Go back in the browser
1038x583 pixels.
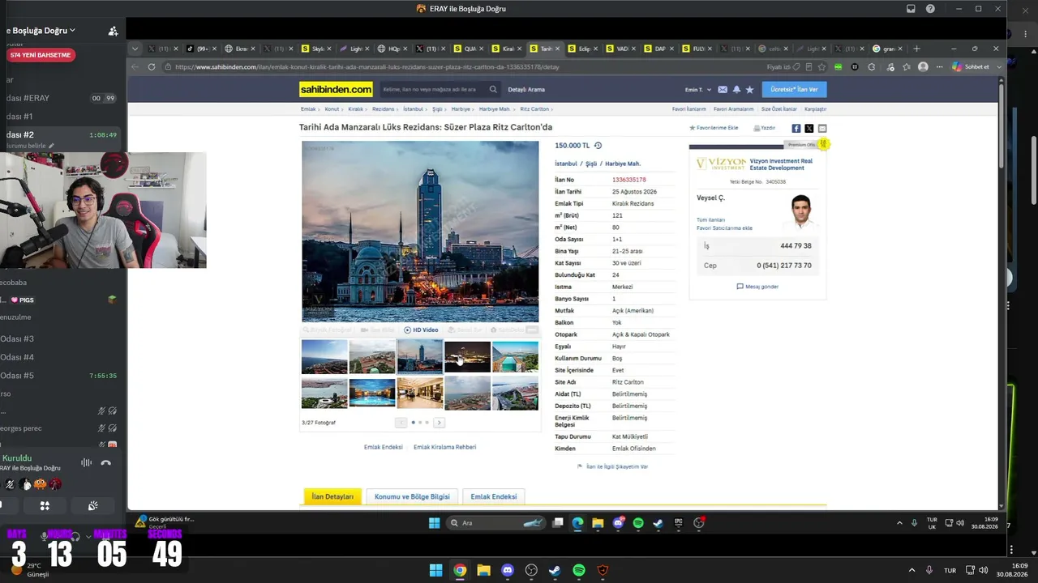[x=135, y=66]
